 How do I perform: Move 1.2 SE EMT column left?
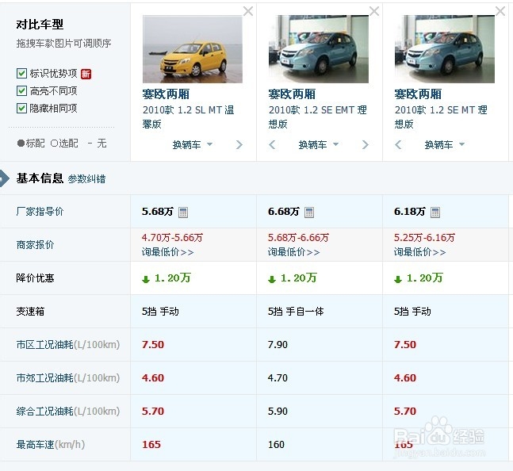coord(272,144)
